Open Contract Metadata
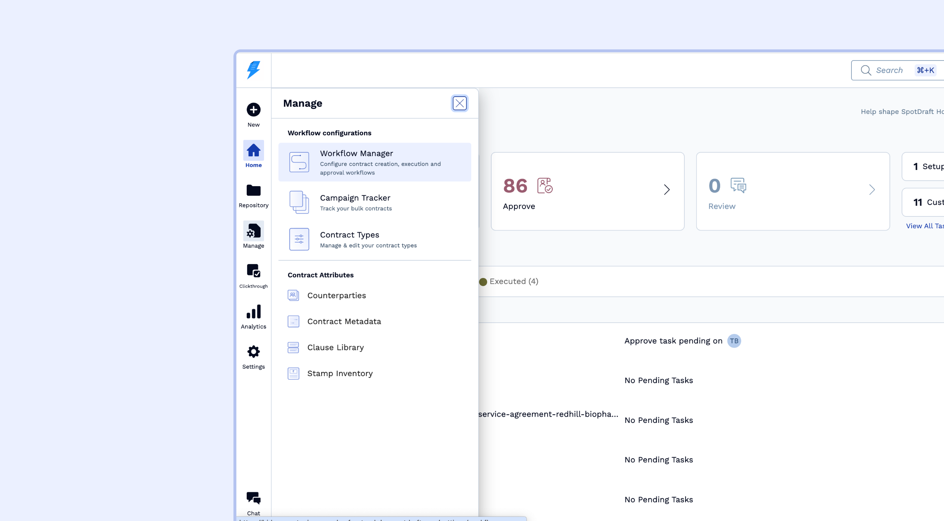This screenshot has width=944, height=521. pyautogui.click(x=344, y=322)
